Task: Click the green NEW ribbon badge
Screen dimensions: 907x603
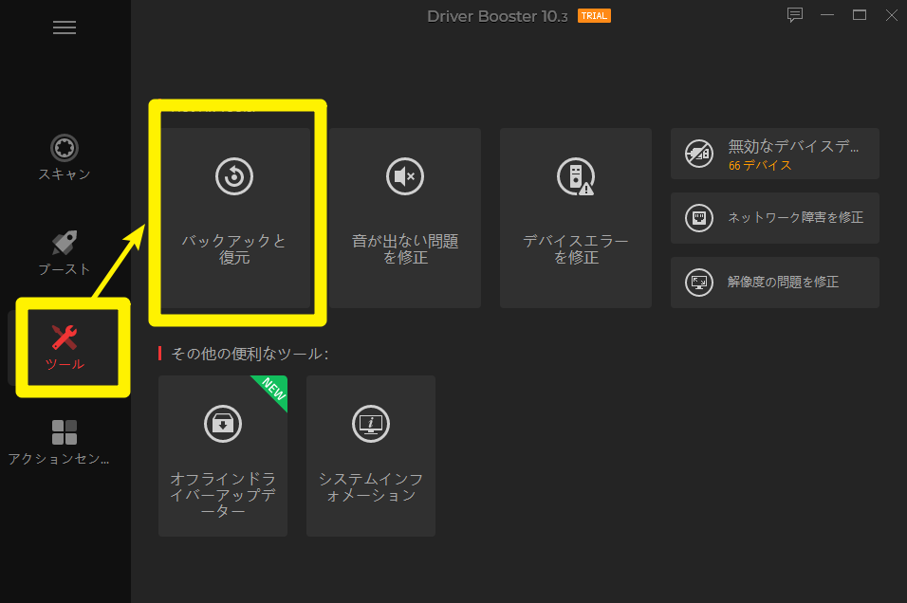Action: pyautogui.click(x=273, y=389)
